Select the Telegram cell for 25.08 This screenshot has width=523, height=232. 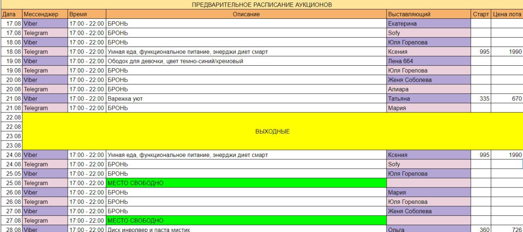click(x=45, y=183)
